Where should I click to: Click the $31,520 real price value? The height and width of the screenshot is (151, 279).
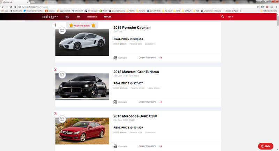click(138, 128)
